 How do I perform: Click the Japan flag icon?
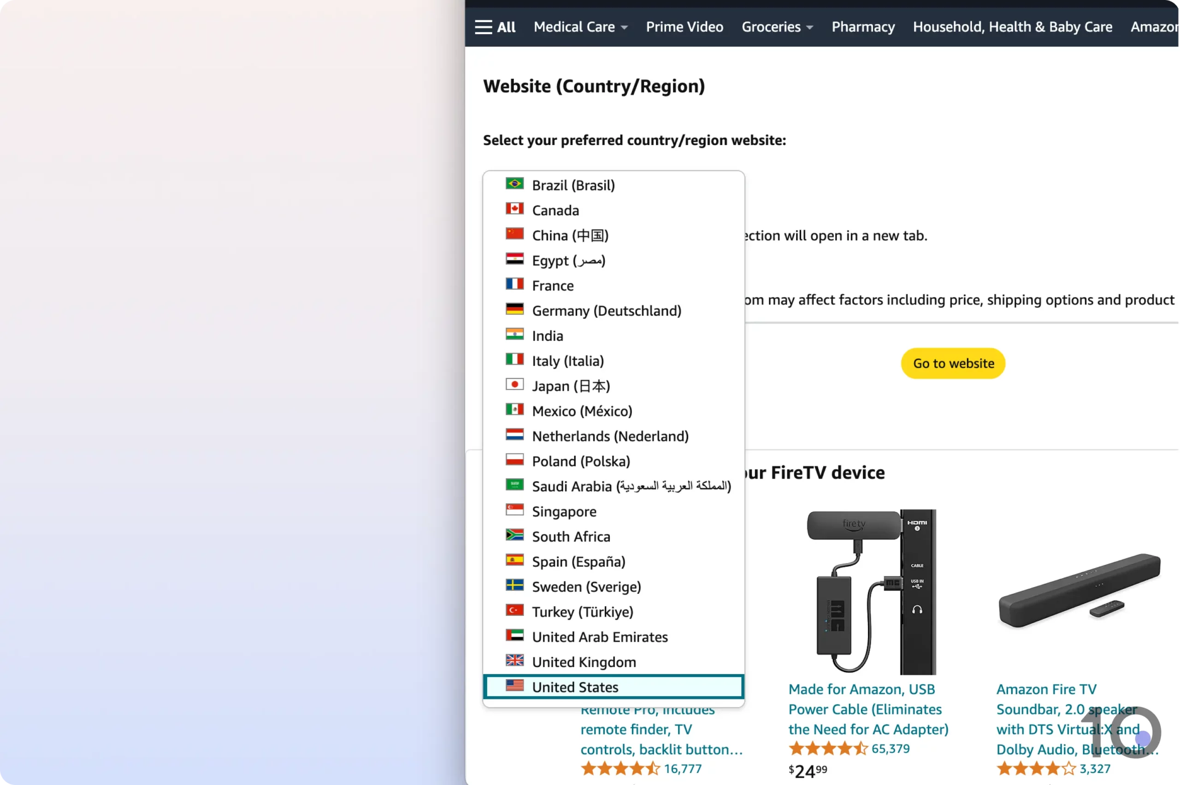click(x=514, y=385)
